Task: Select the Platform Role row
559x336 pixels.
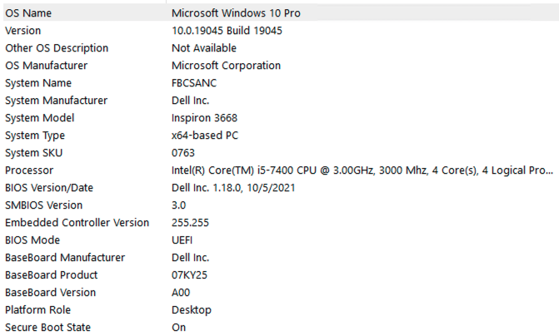Action: coord(281,309)
